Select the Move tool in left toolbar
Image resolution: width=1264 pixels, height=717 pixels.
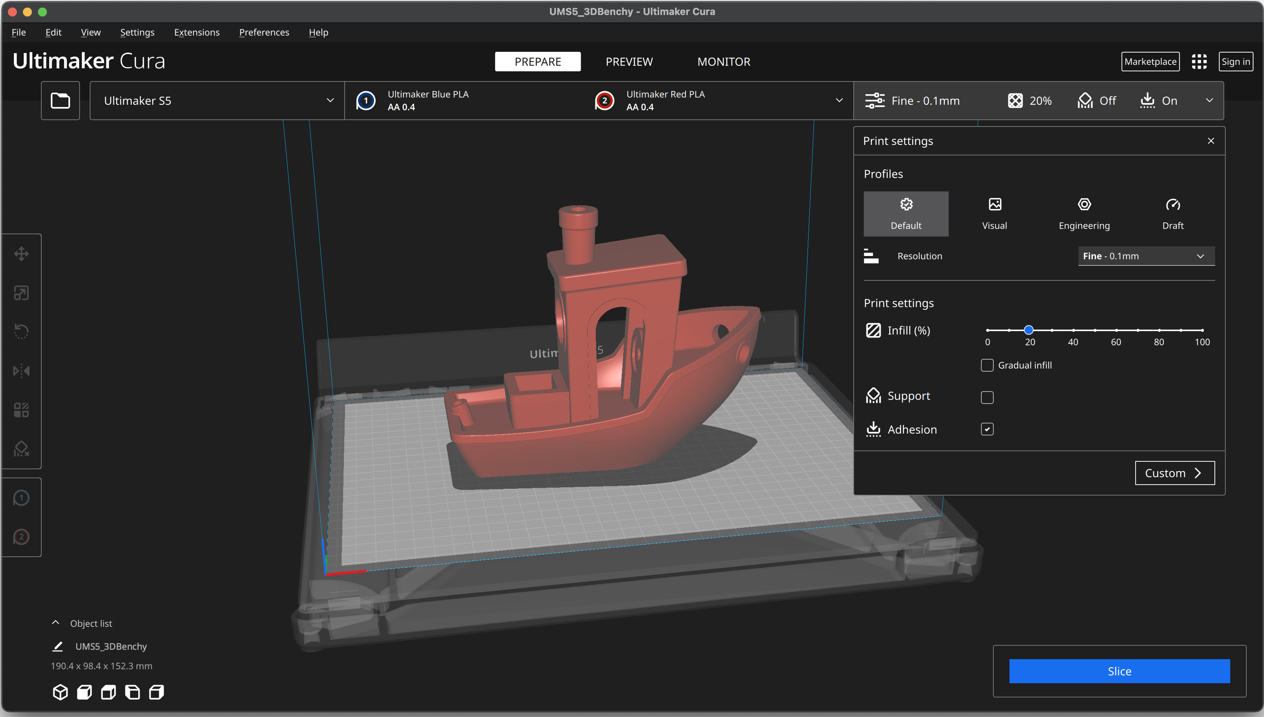click(x=21, y=254)
